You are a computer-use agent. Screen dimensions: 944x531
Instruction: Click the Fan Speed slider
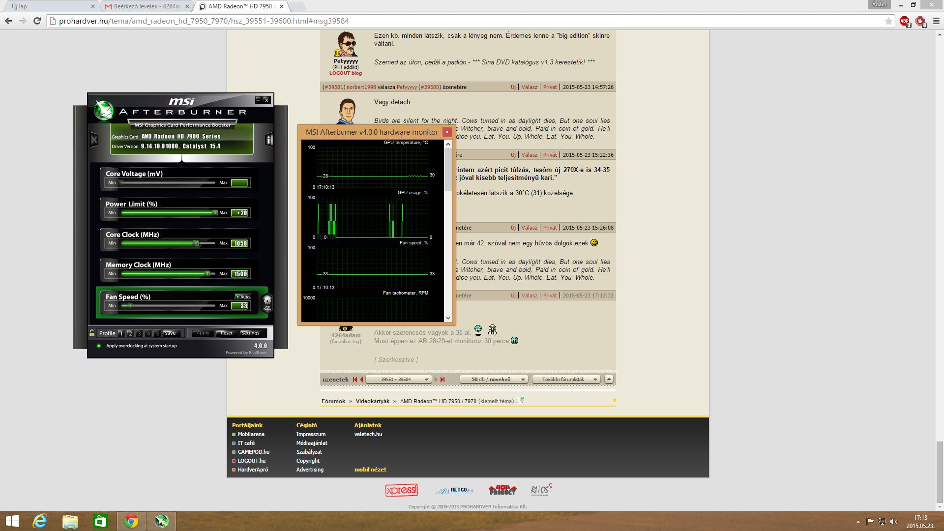[x=168, y=306]
